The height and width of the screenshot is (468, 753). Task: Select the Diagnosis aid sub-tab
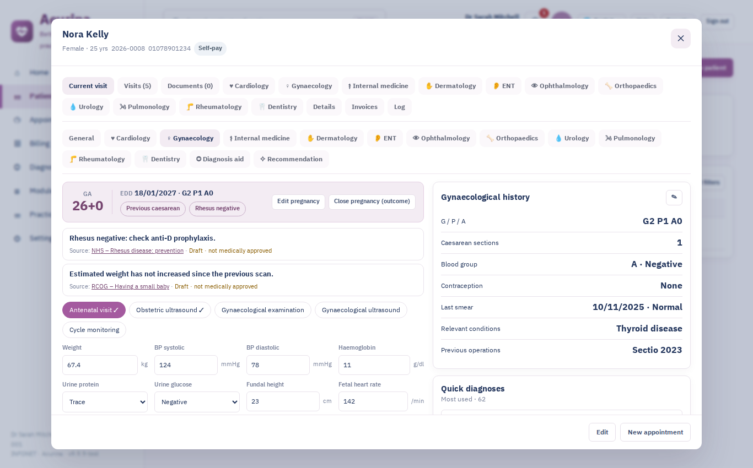pos(220,159)
